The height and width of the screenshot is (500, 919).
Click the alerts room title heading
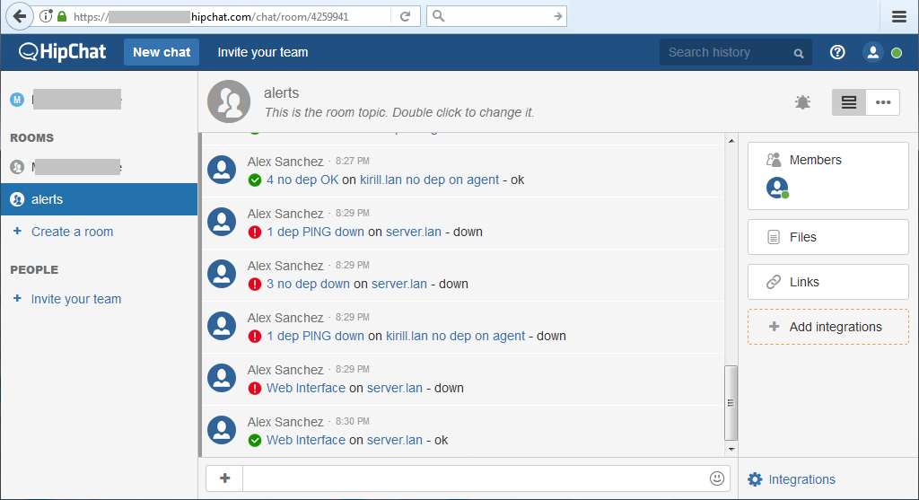(x=281, y=93)
